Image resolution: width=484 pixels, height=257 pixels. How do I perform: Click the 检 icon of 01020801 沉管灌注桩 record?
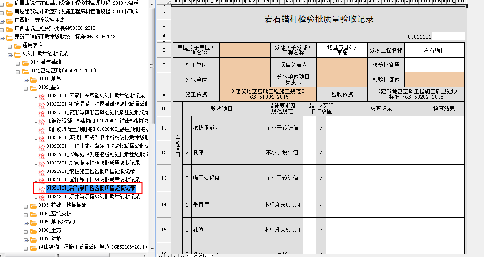pos(41,164)
